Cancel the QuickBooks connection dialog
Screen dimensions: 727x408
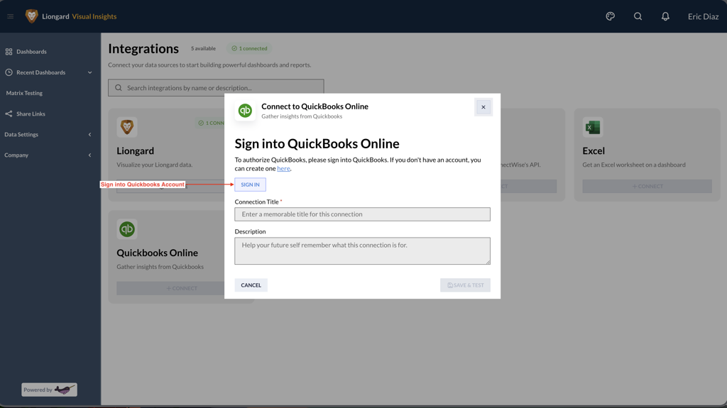251,285
